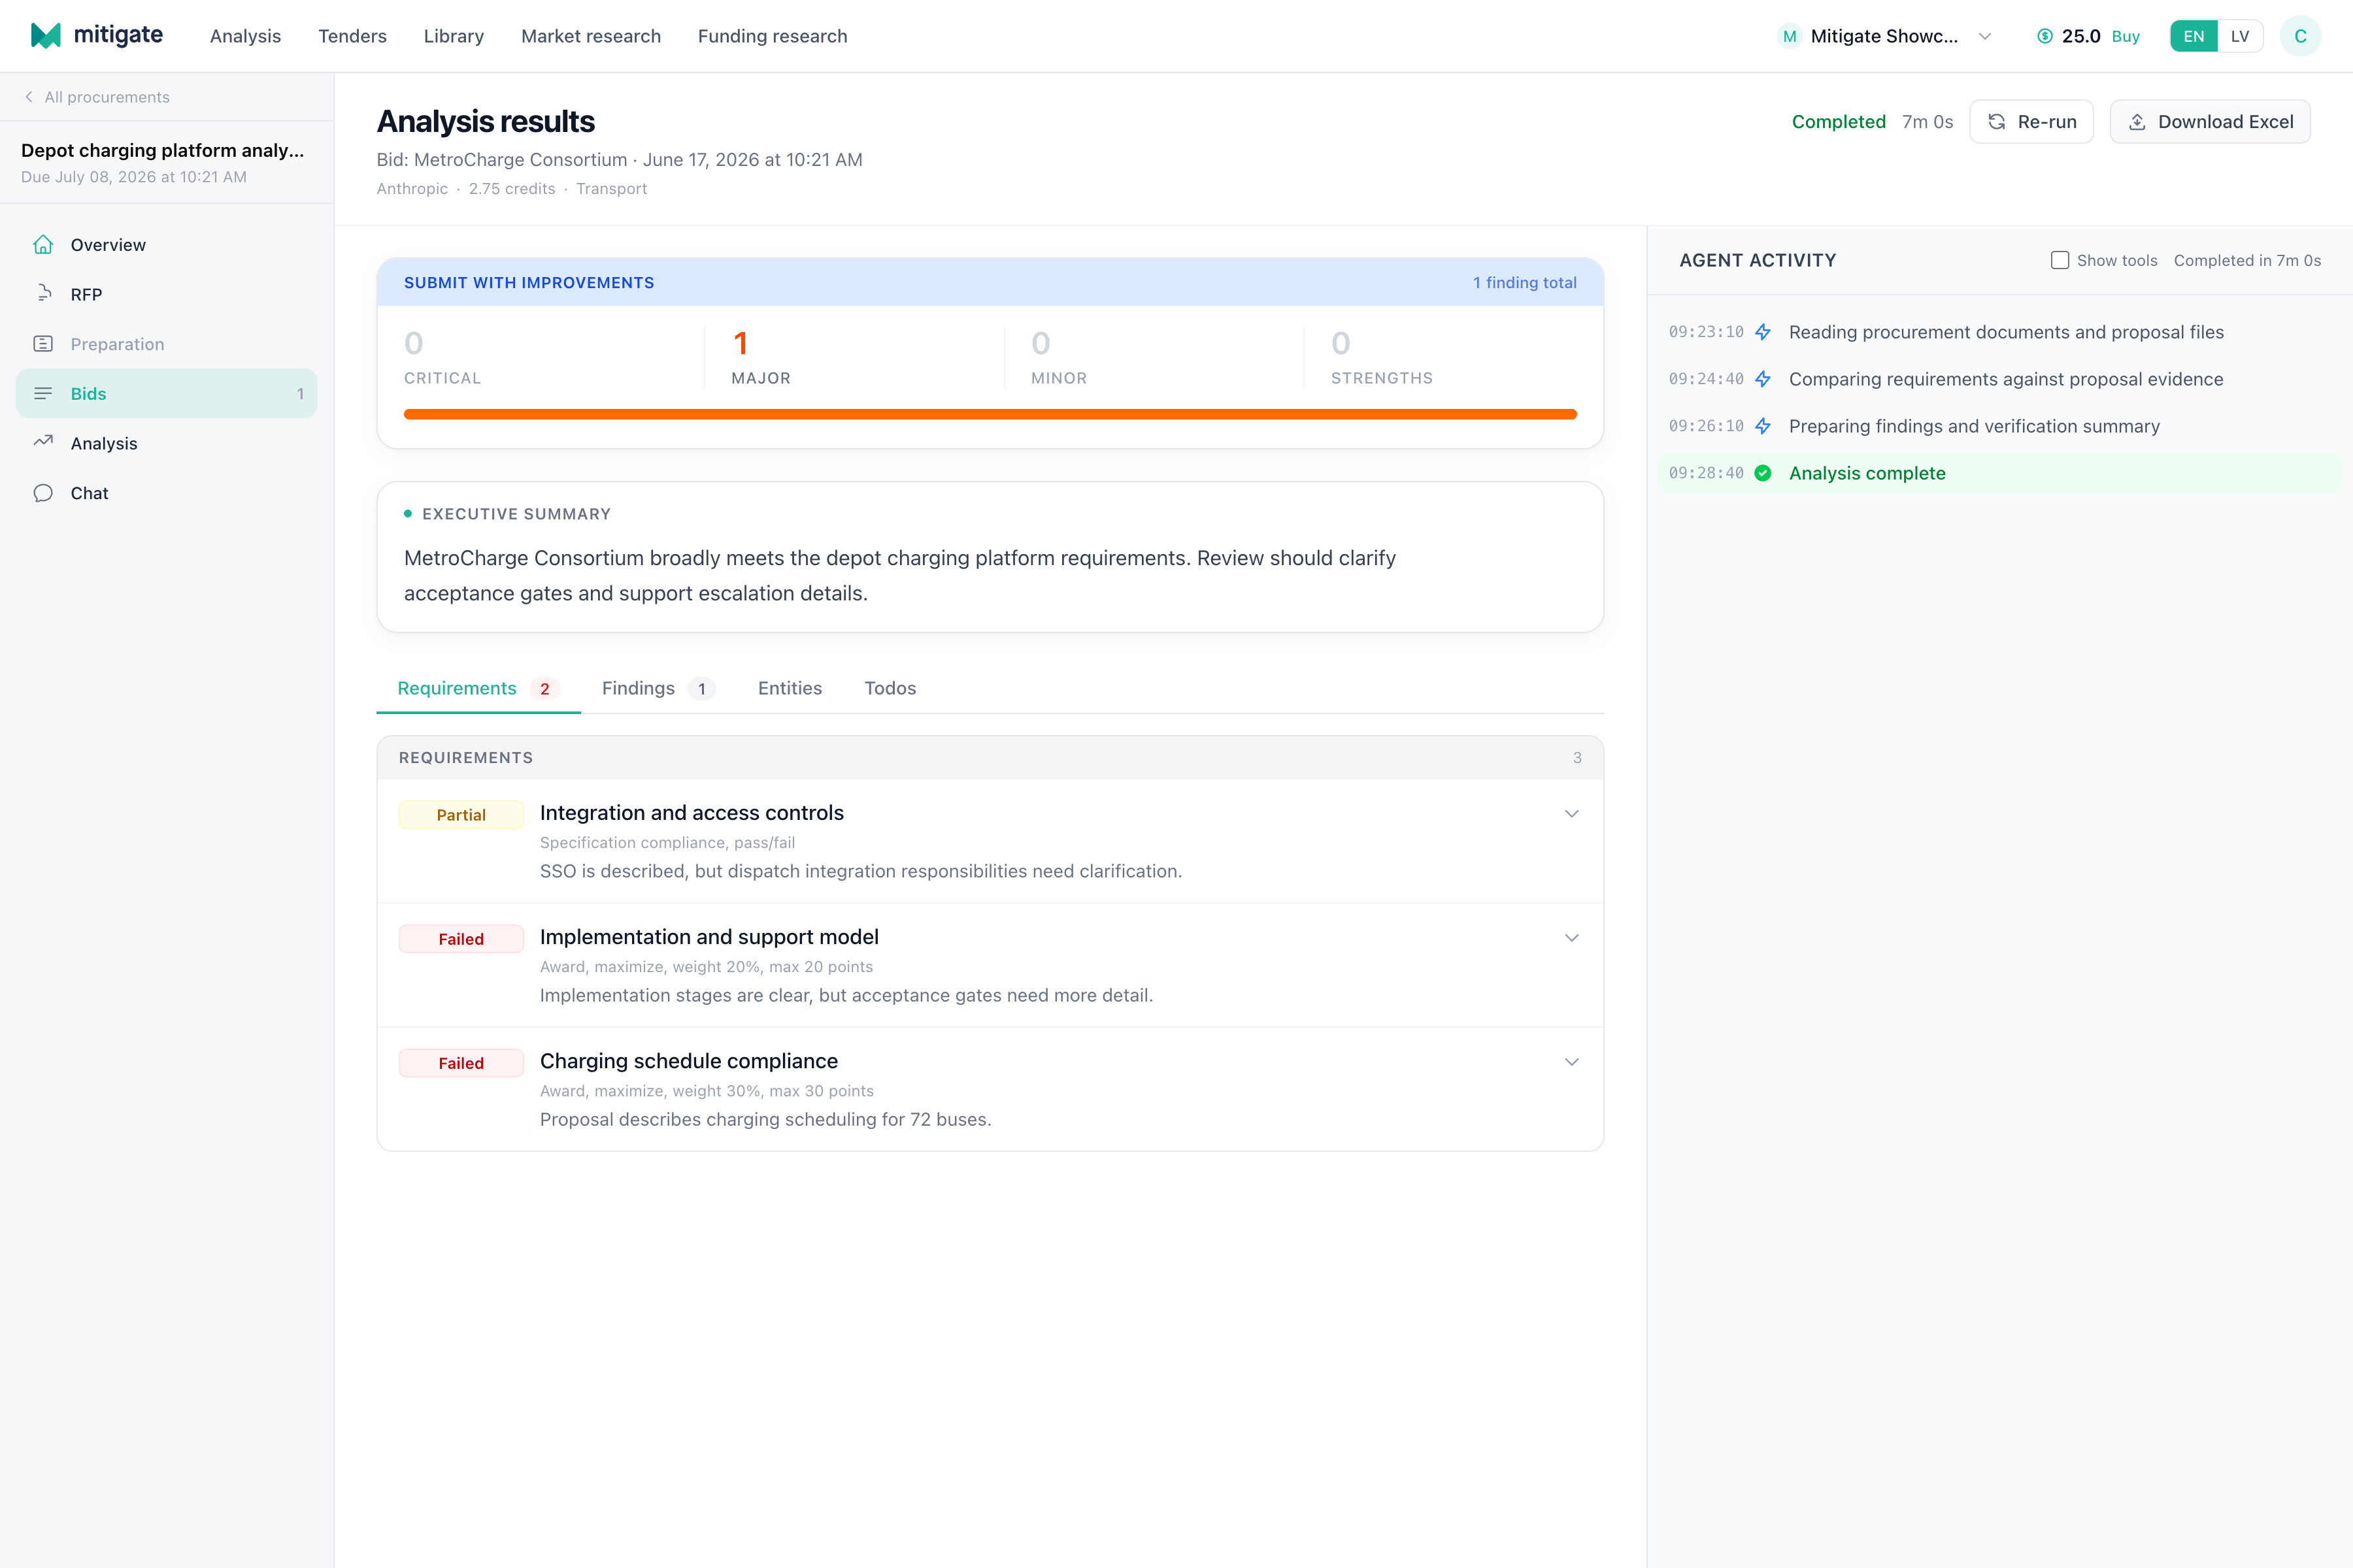Open Market research in top navigation
The height and width of the screenshot is (1568, 2353).
(x=590, y=36)
